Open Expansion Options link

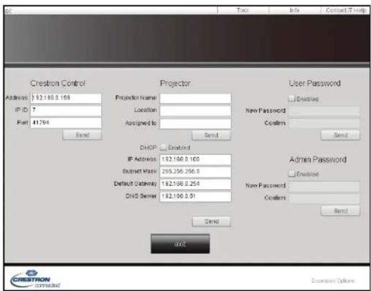[x=333, y=281]
